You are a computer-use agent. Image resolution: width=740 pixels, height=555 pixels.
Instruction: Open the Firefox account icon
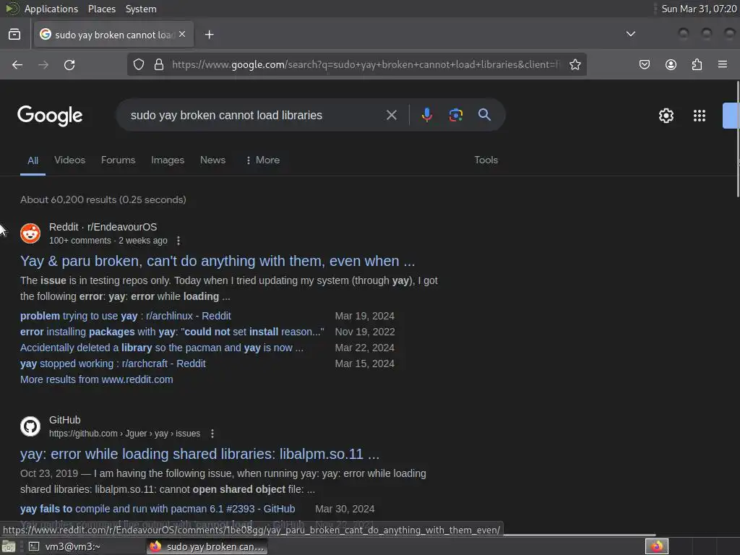pos(671,64)
